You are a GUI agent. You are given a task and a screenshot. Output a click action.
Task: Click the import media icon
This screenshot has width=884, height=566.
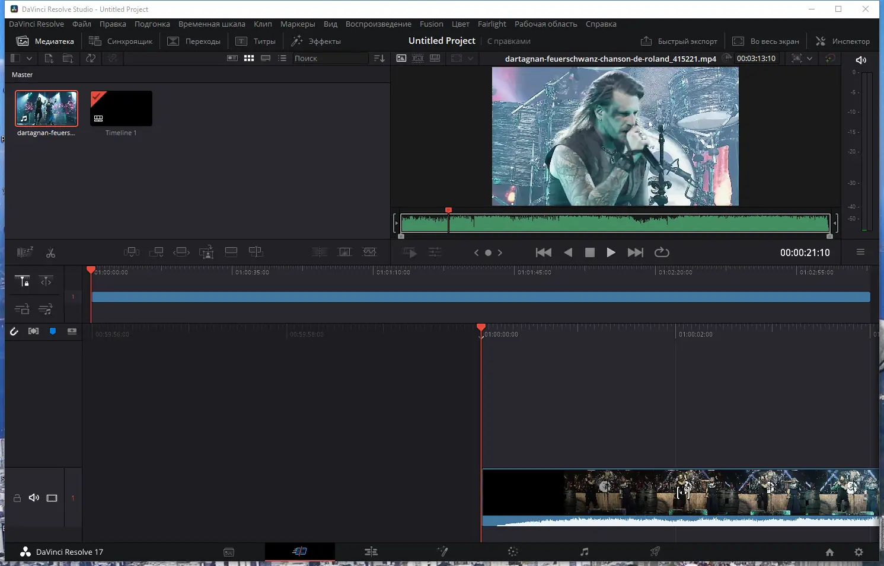click(49, 58)
